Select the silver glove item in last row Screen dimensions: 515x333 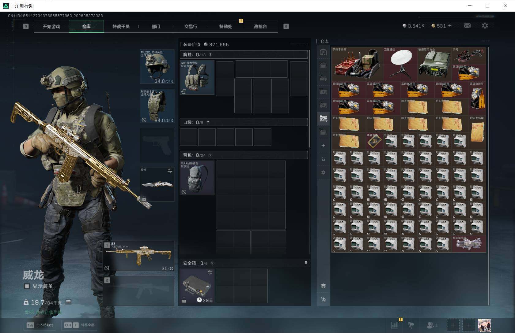469,244
